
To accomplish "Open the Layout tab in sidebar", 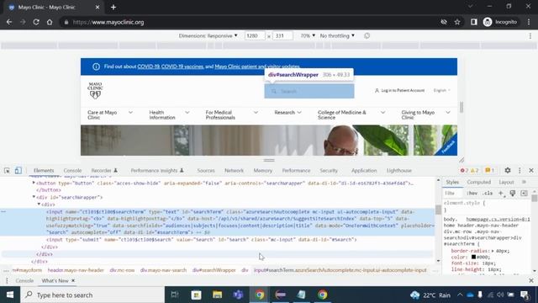I will click(506, 182).
